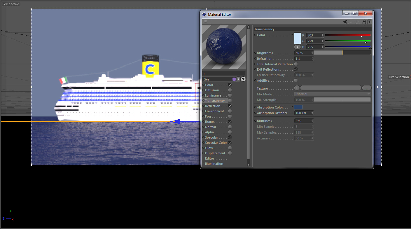Image resolution: width=411 pixels, height=229 pixels.
Task: Click the material name field showing r
Action: pos(224,74)
